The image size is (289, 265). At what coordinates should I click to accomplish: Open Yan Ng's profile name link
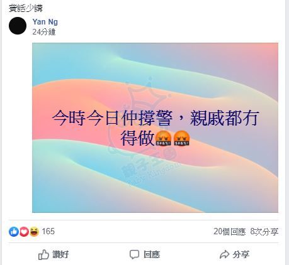click(45, 22)
